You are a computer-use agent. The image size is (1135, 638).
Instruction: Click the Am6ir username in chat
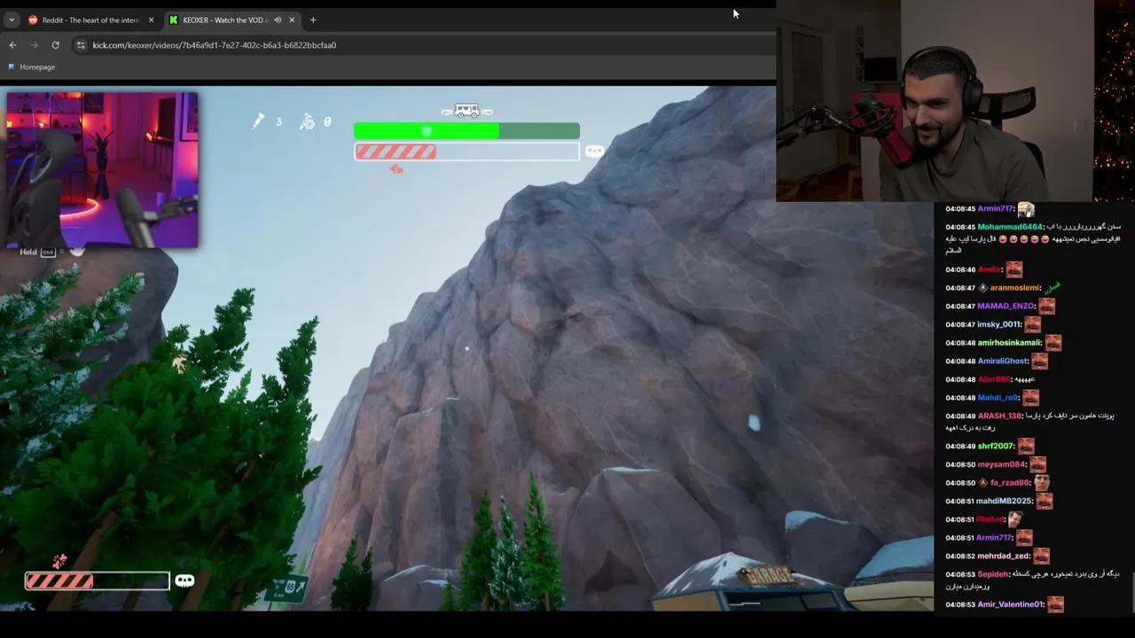989,269
